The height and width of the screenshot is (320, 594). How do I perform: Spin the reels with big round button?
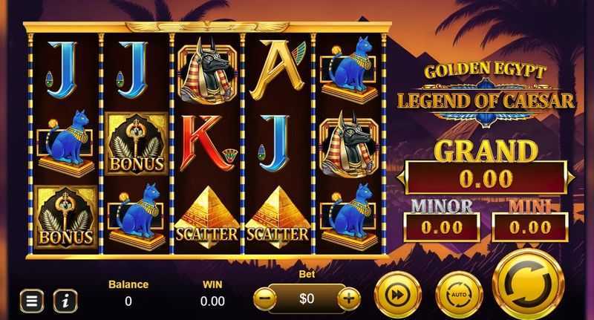[x=529, y=284]
